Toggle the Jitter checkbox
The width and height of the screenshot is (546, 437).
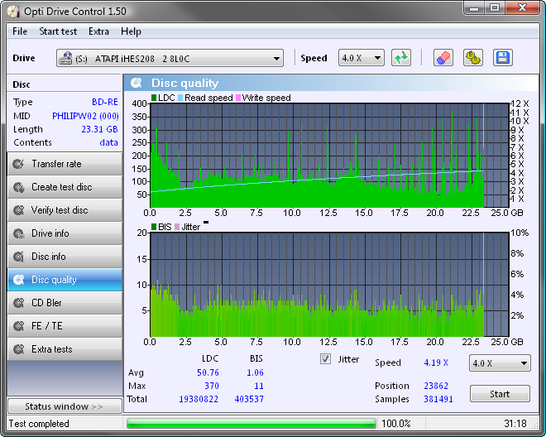pos(325,359)
